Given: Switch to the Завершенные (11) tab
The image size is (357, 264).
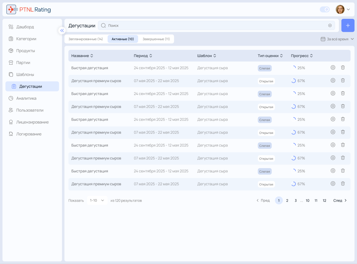Looking at the screenshot, I should pyautogui.click(x=156, y=39).
